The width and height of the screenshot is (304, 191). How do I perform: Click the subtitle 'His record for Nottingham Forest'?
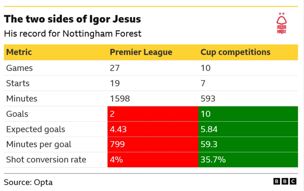73,33
